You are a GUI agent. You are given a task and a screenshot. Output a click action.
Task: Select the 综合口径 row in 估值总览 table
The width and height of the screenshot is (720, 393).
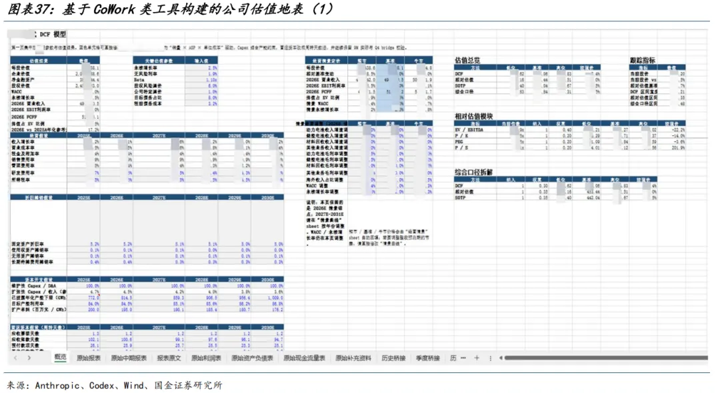pos(465,92)
